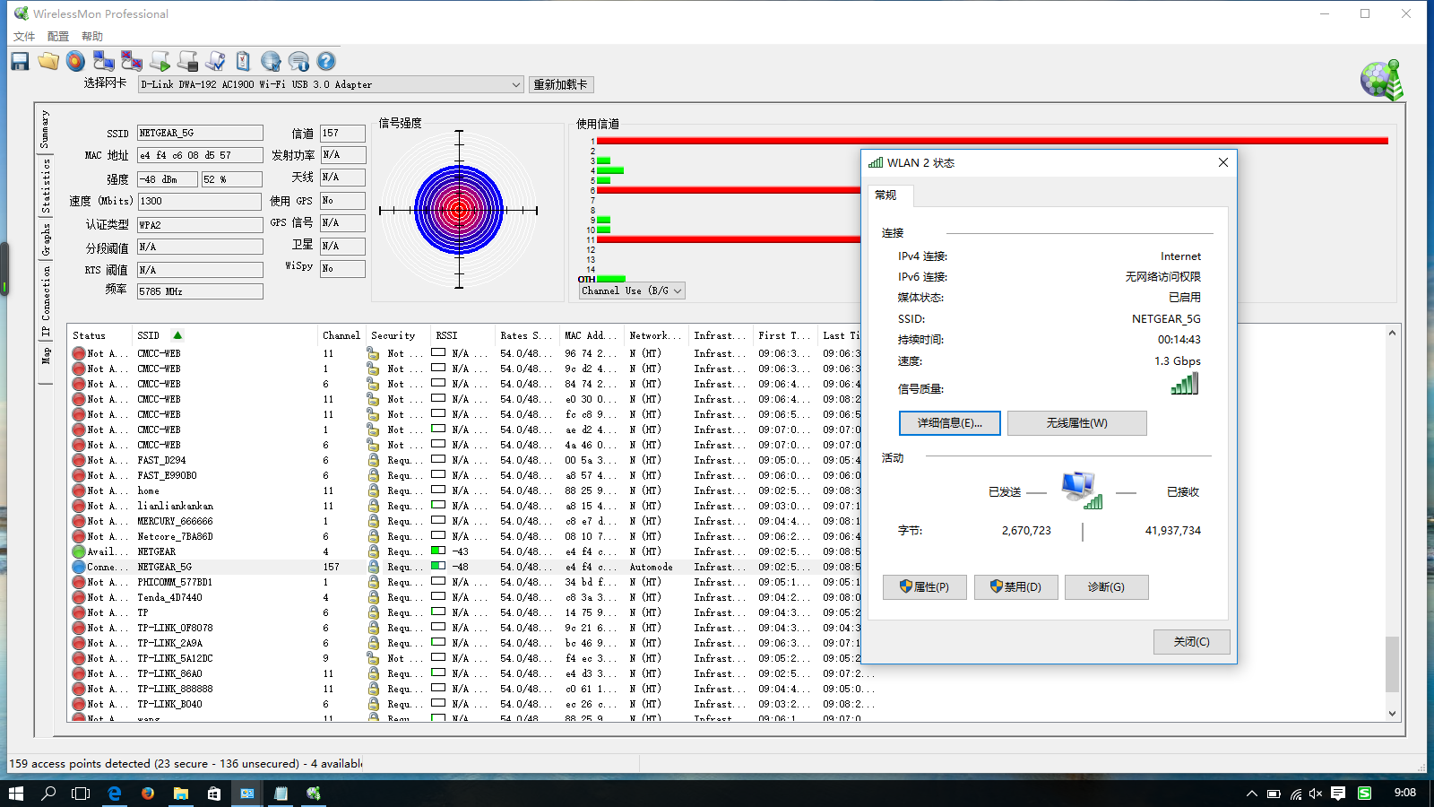Select the connected NETGEAR_5G list row
The width and height of the screenshot is (1434, 807).
coord(465,567)
